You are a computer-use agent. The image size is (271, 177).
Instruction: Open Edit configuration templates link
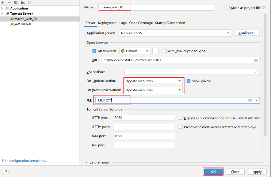(x=24, y=161)
